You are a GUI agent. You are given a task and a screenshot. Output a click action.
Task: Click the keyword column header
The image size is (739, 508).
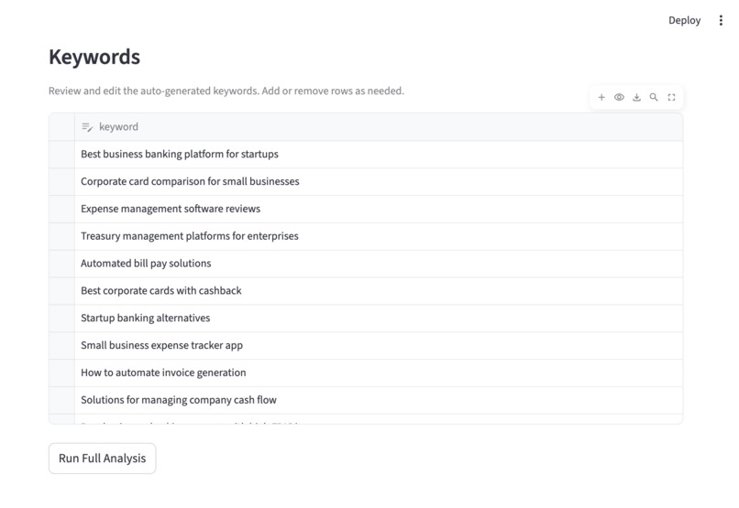(379, 127)
